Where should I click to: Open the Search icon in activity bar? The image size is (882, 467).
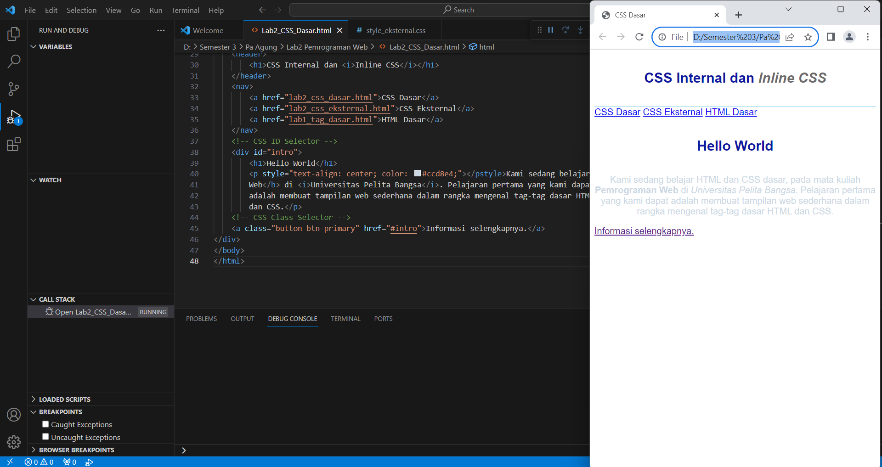pos(14,61)
